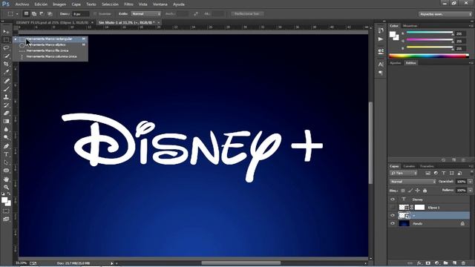Viewport: 475px width, 267px height.
Task: Toggle the layer filter switch
Action: (471, 173)
